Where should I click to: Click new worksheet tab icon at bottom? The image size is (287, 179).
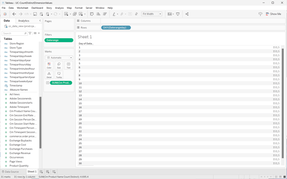[x=41, y=172]
